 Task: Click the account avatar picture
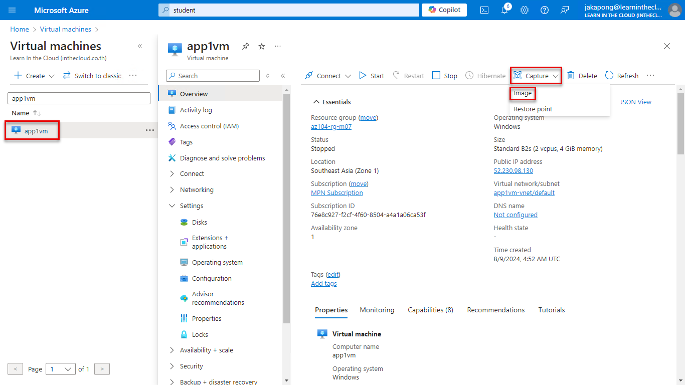point(674,10)
